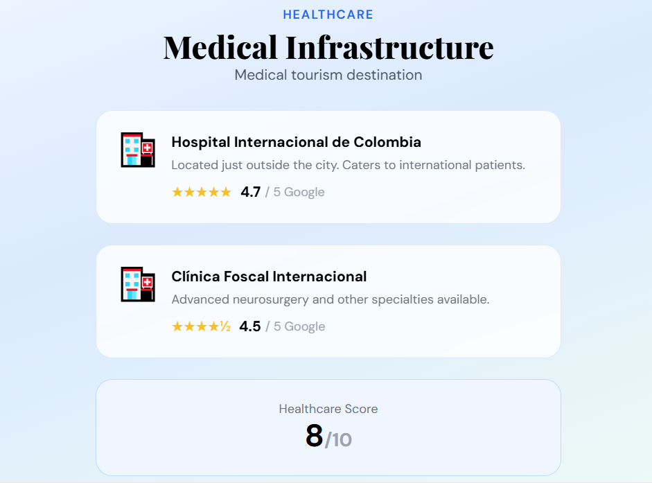Click the "/10" score denominator
This screenshot has width=652, height=483.
(x=339, y=439)
